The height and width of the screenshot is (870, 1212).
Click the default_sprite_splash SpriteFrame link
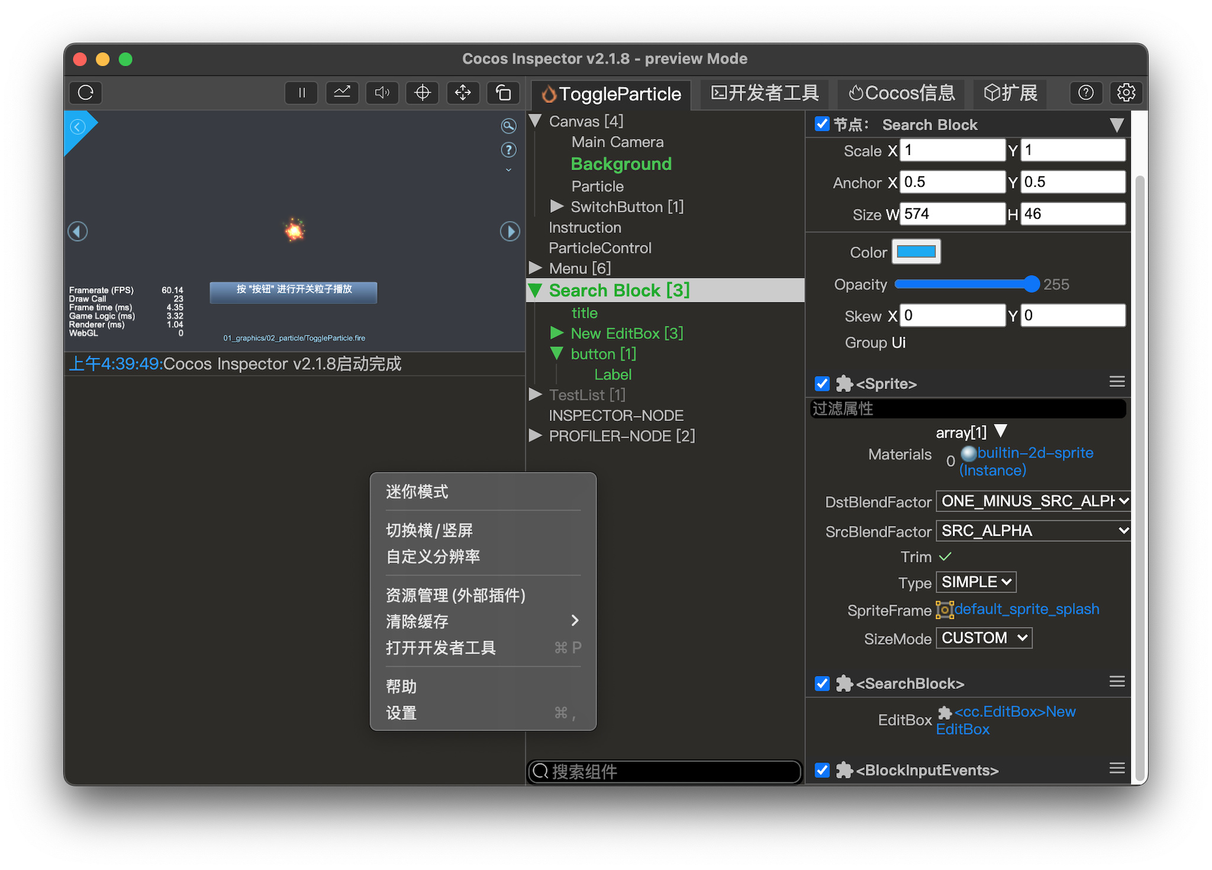pyautogui.click(x=1026, y=609)
